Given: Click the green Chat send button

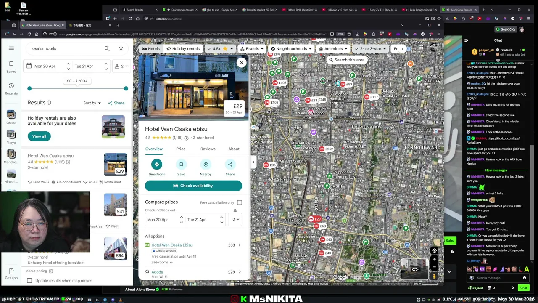Looking at the screenshot, I should [x=523, y=288].
